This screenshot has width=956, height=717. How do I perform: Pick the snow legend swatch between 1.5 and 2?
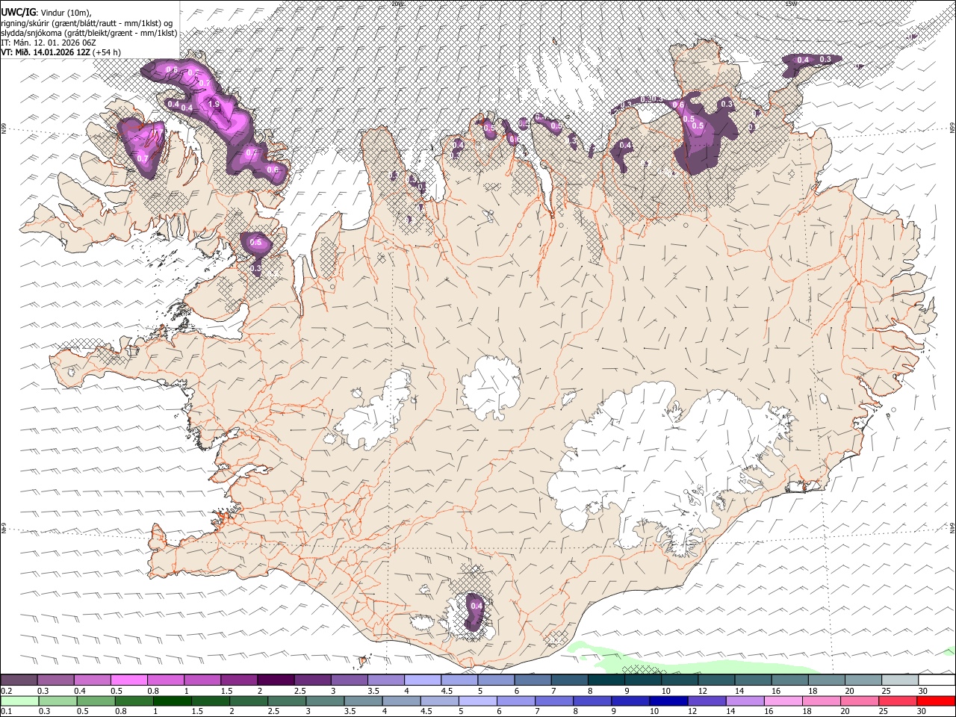tap(238, 680)
